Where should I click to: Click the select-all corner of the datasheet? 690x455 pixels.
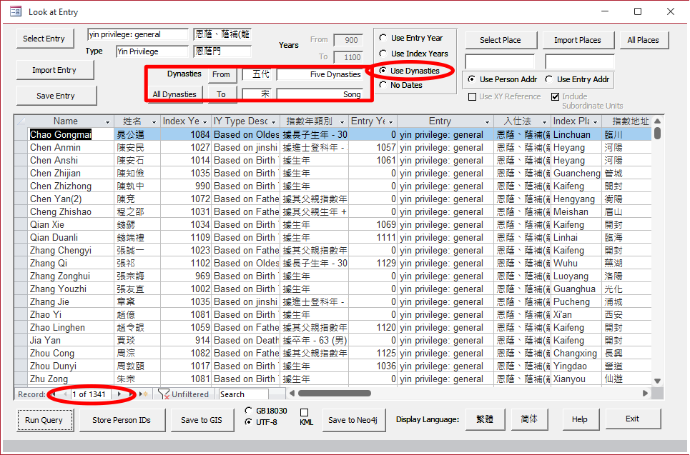tap(21, 121)
